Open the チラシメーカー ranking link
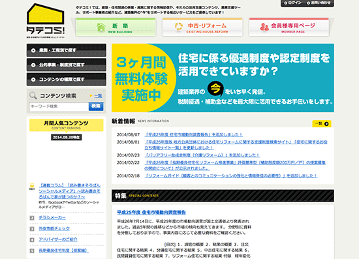Image resolution: width=359 pixels, height=259 pixels. click(x=52, y=218)
